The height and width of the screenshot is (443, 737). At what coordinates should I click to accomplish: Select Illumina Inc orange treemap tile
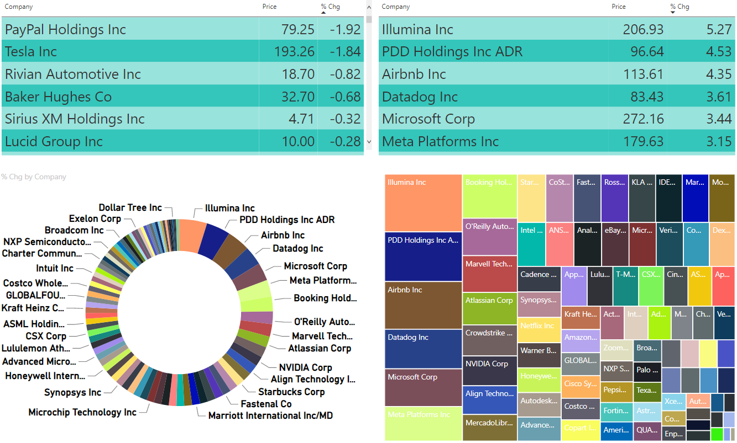tap(424, 203)
